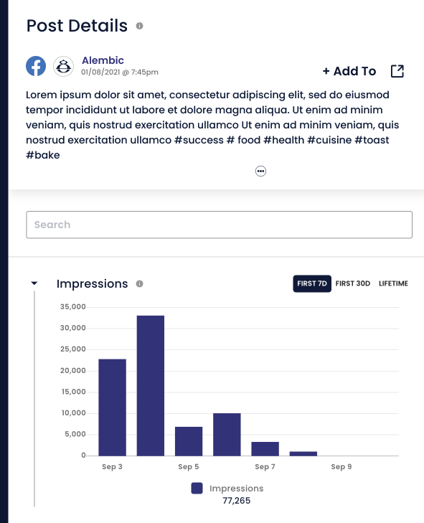This screenshot has width=424, height=523.
Task: Click the Alembic profile avatar
Action: [x=63, y=67]
